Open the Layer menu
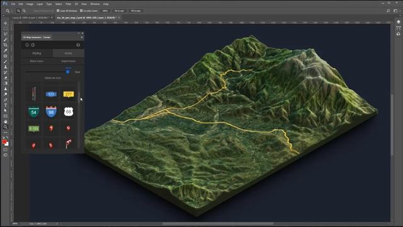 tap(40, 4)
